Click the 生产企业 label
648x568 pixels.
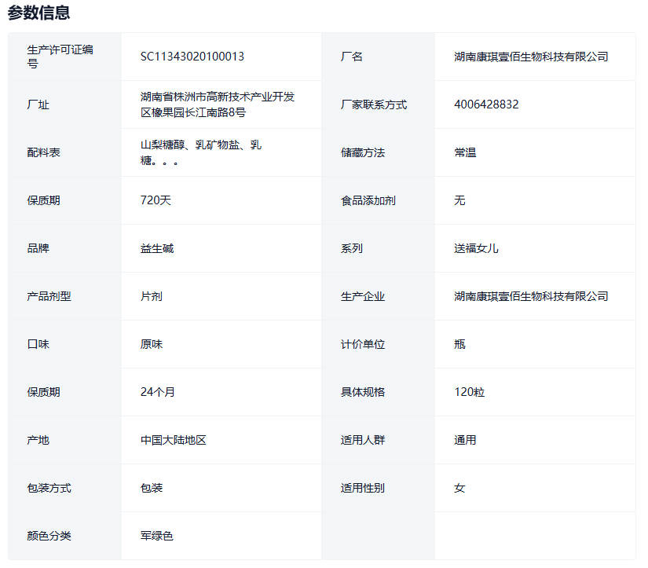click(362, 296)
